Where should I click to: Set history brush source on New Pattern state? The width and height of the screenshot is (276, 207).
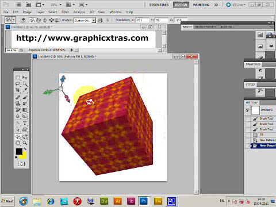tap(248, 140)
